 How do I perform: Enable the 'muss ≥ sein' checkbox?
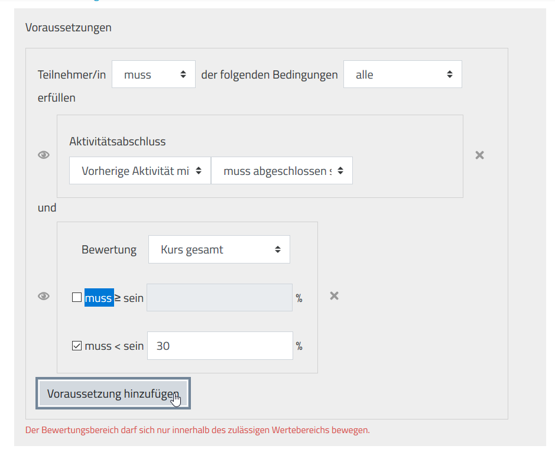[x=77, y=298]
